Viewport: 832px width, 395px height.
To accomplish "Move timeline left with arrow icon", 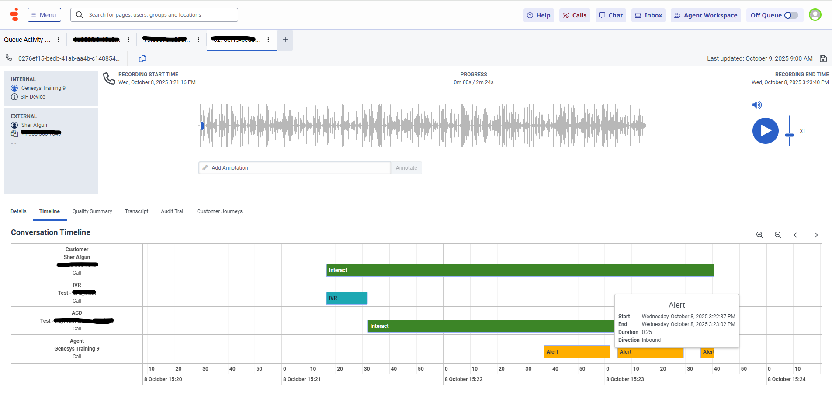I will (796, 235).
